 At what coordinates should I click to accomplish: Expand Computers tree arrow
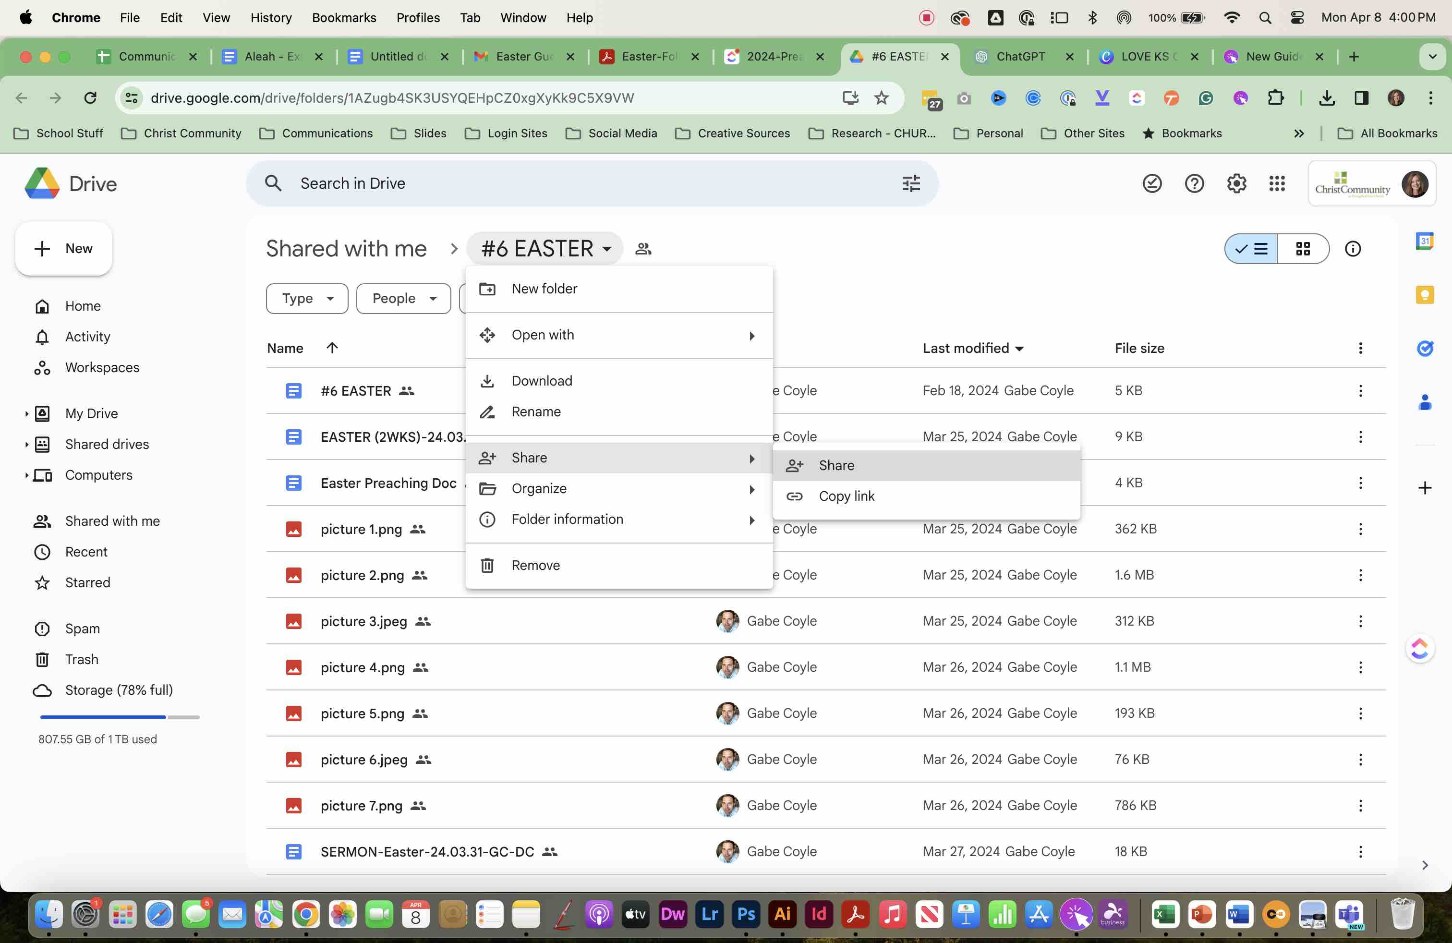tap(26, 475)
